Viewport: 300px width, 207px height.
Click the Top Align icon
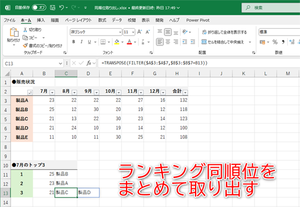160,32
